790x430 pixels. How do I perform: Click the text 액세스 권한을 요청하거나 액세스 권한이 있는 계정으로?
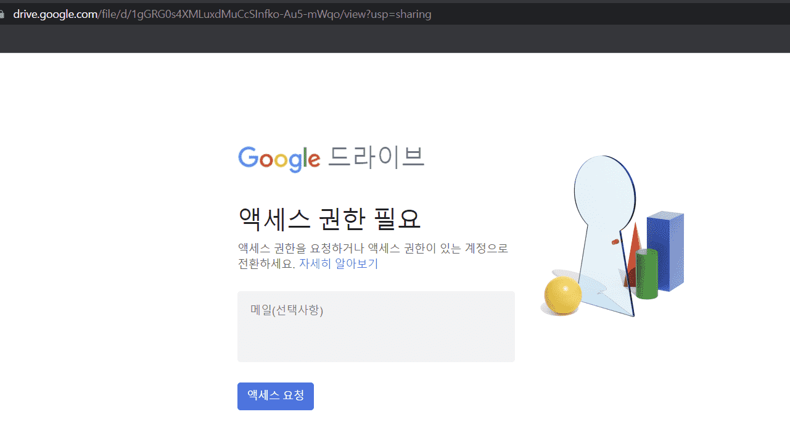(x=373, y=249)
